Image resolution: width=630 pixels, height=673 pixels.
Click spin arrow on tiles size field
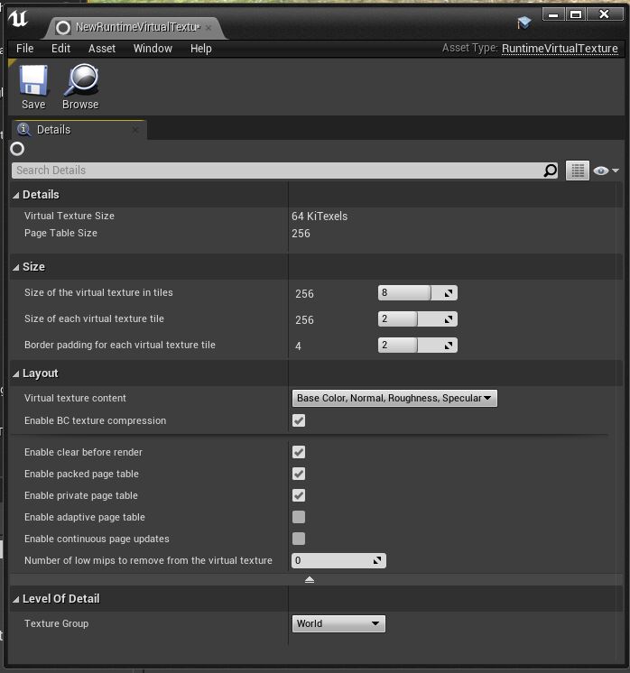pyautogui.click(x=449, y=293)
